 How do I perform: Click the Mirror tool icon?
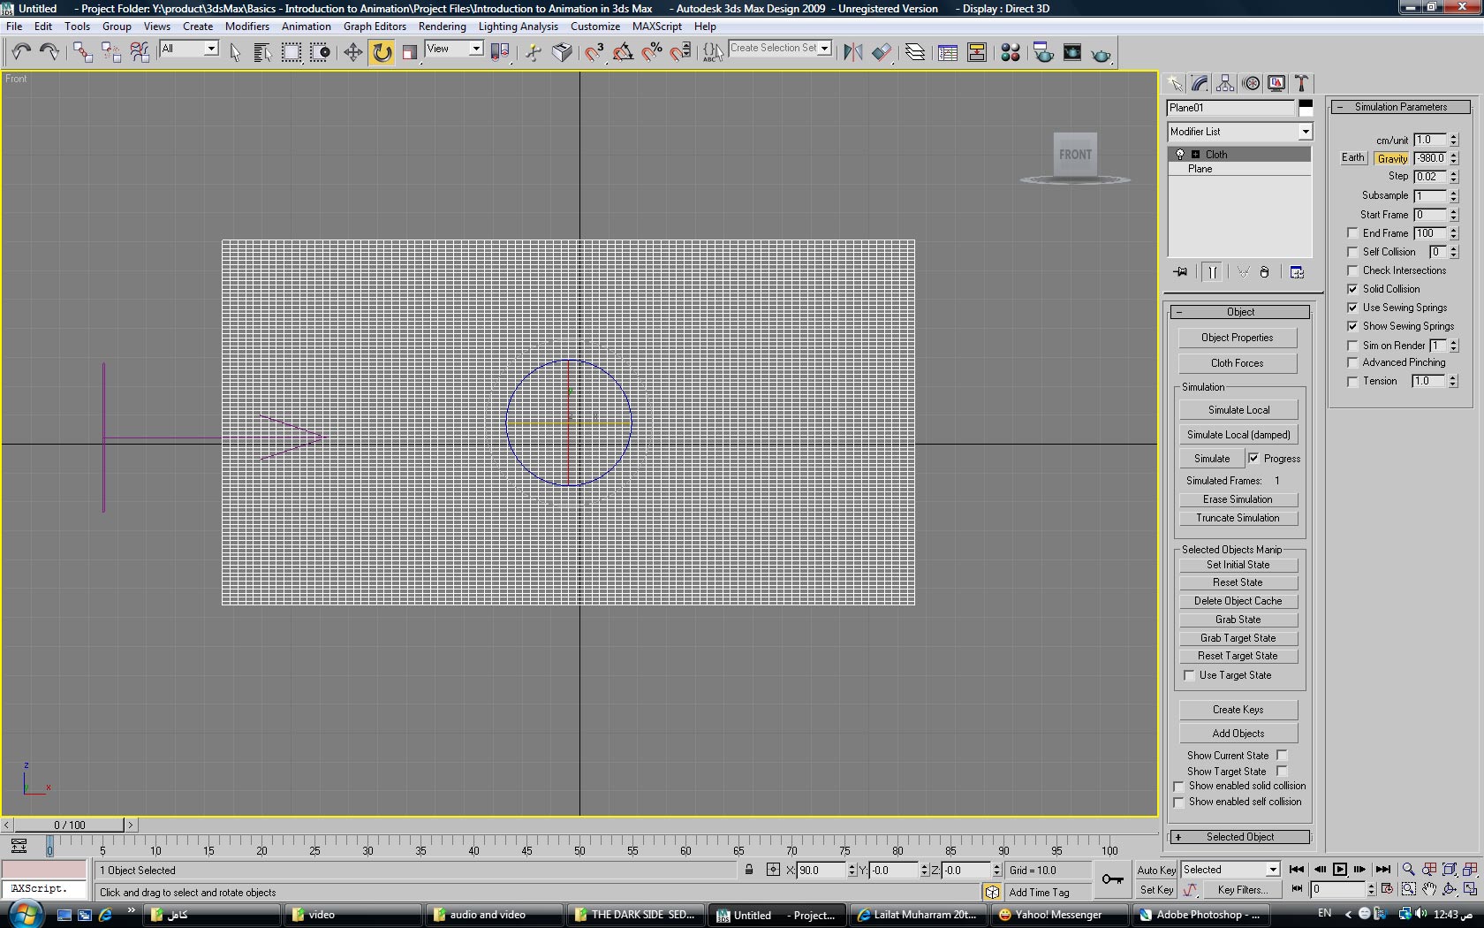[x=852, y=52]
